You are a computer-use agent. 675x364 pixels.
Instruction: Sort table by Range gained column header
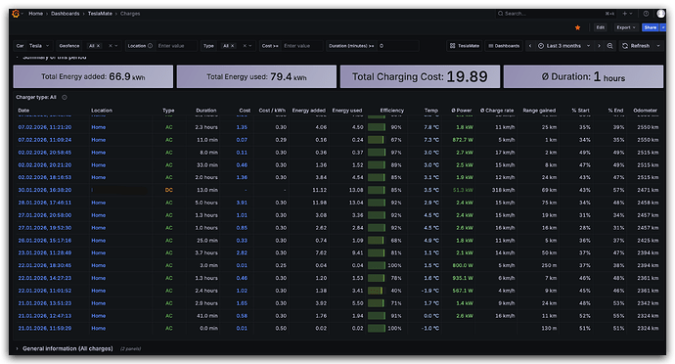click(539, 111)
